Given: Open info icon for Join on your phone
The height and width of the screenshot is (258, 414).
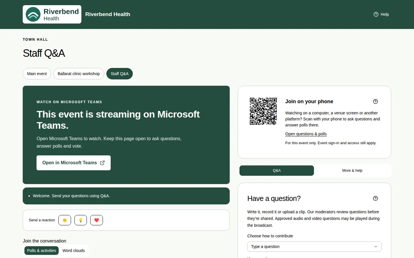Looking at the screenshot, I should (376, 102).
